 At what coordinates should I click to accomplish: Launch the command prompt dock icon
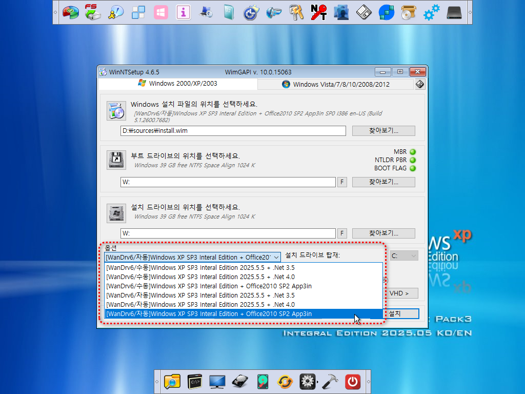[x=195, y=382]
